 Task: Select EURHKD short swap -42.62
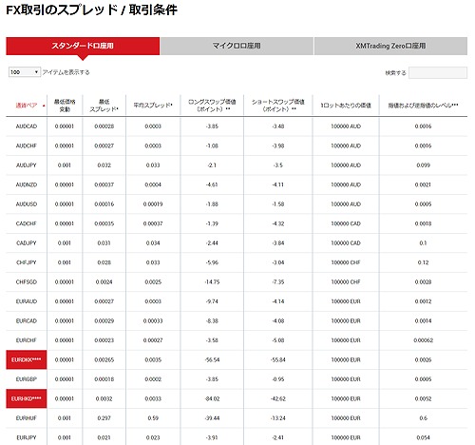point(278,398)
